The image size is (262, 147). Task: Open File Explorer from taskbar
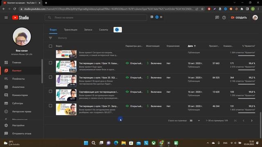coord(124,143)
